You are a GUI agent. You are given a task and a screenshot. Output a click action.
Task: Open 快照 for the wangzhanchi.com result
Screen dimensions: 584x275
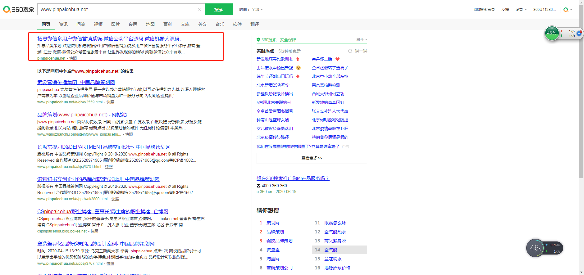[129, 134]
